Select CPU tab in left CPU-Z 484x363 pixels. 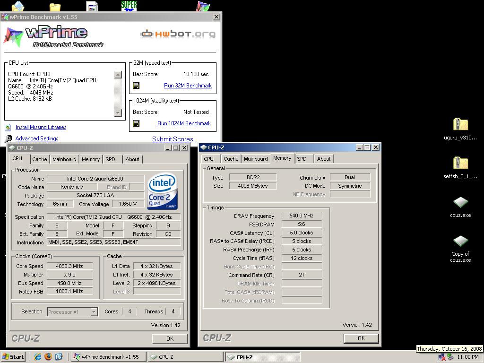pos(17,158)
